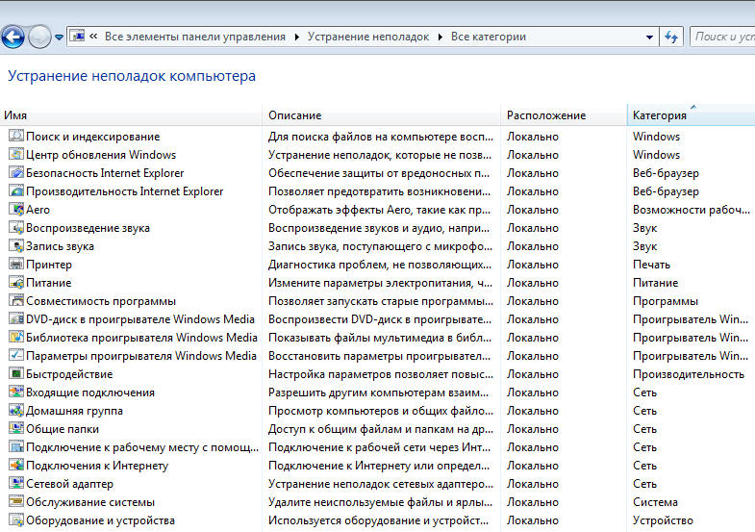
Task: Click 'Печать' category cell
Action: pyautogui.click(x=651, y=265)
